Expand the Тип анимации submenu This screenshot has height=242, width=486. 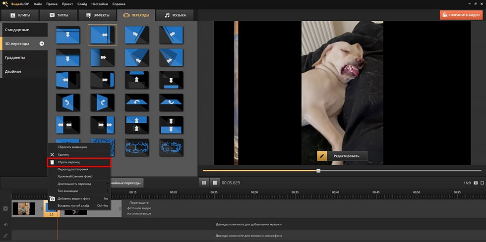[79, 191]
